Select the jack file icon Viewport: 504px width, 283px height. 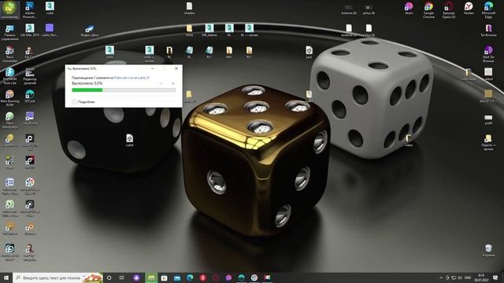coord(309,53)
